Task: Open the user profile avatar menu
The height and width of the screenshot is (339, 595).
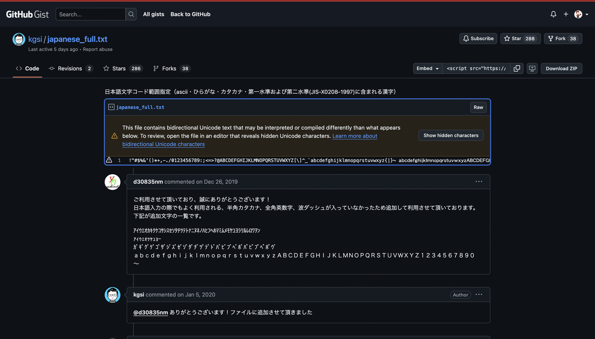Action: [x=581, y=14]
